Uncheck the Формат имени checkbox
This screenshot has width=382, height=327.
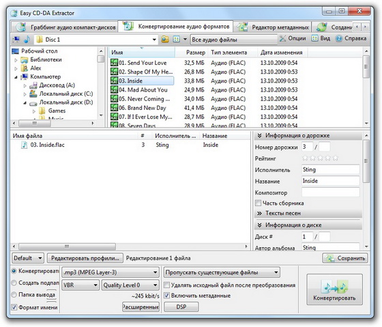[14, 307]
